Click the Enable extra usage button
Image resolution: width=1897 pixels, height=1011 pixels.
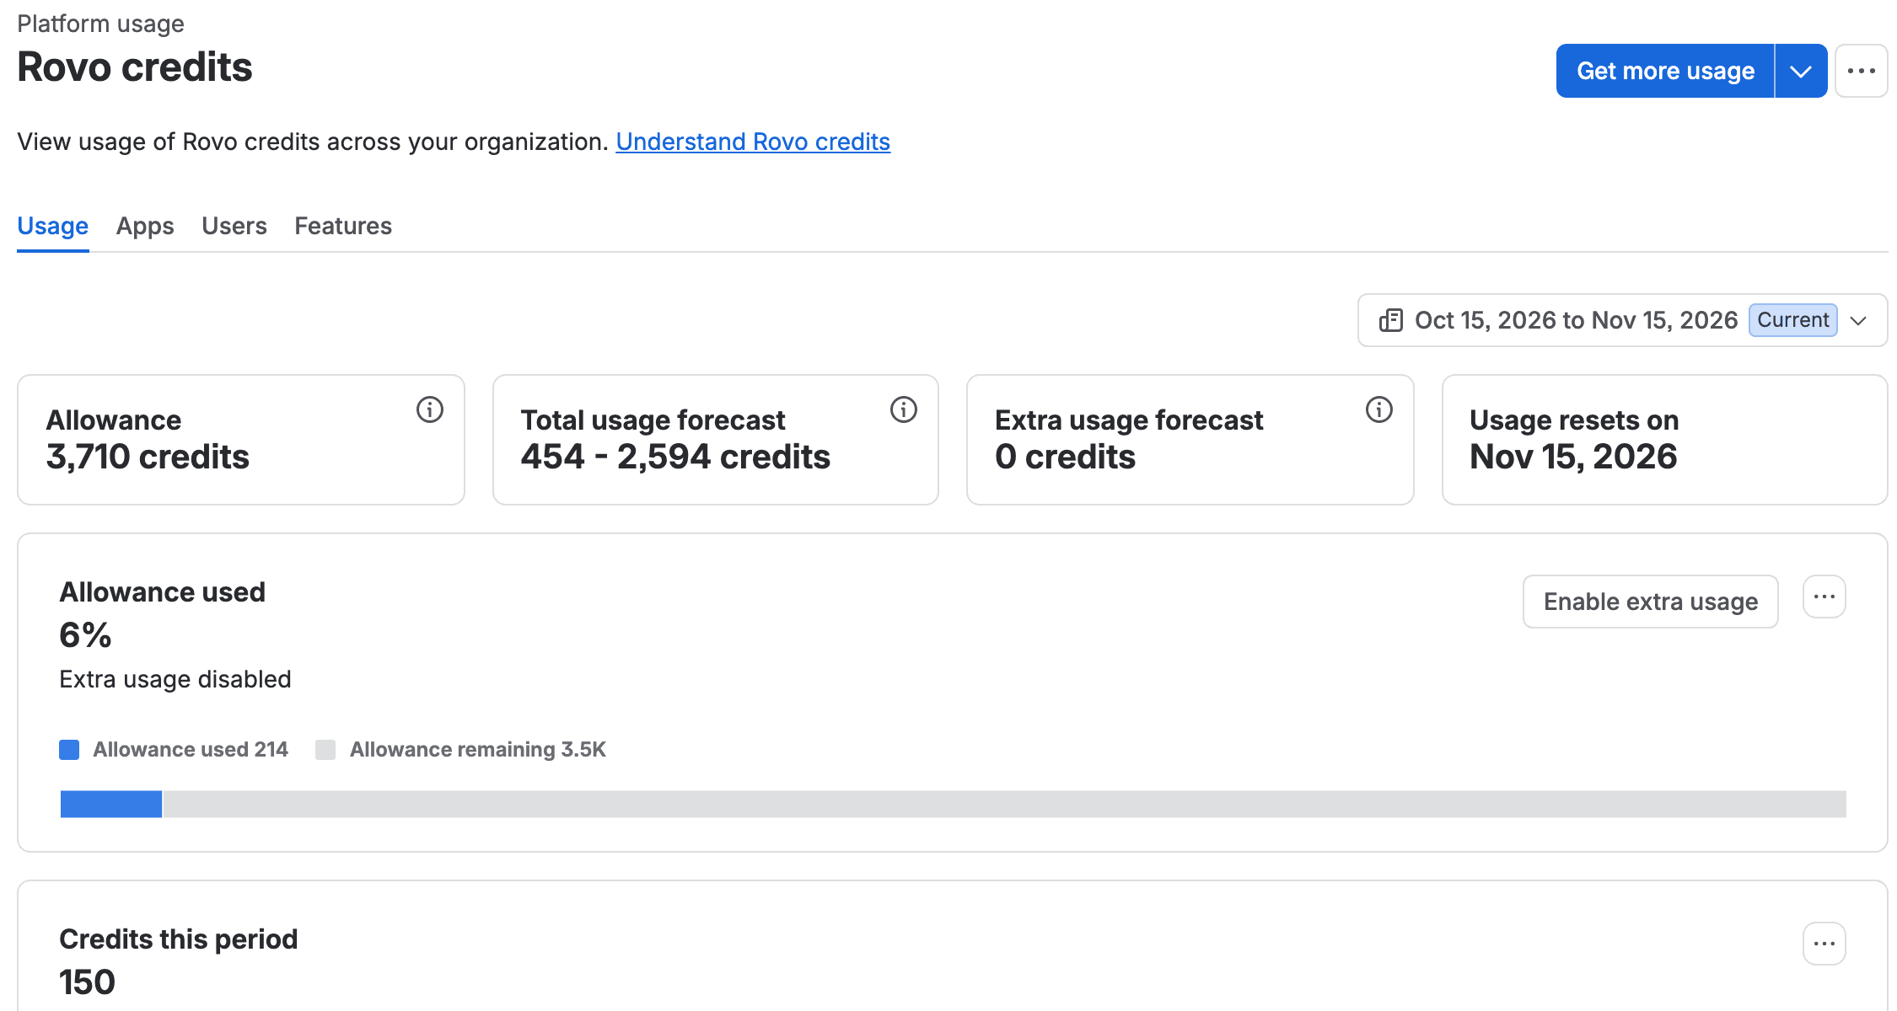[1650, 602]
